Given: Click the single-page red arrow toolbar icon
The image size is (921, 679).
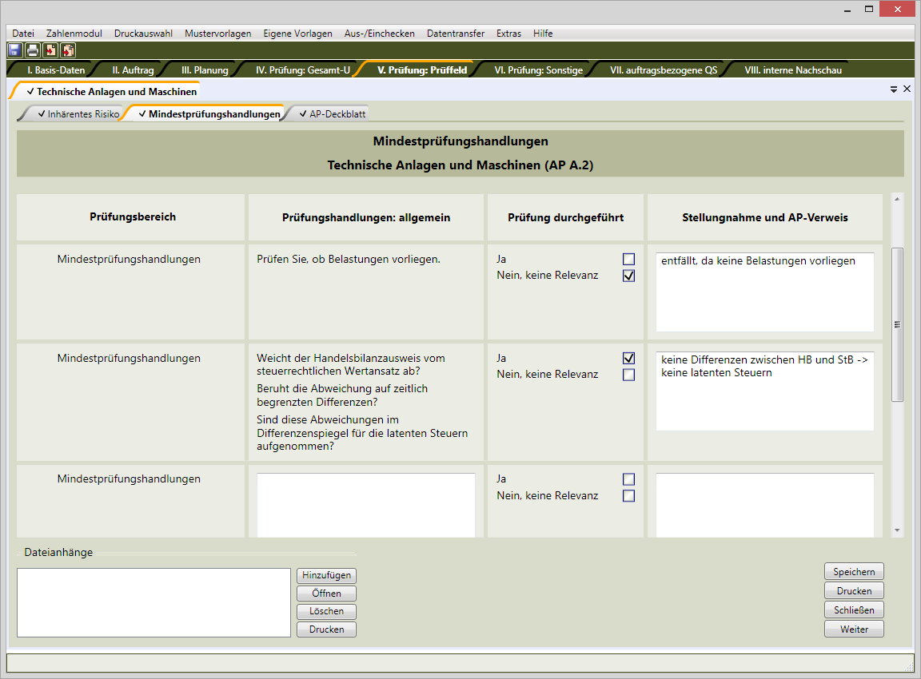Looking at the screenshot, I should point(50,50).
